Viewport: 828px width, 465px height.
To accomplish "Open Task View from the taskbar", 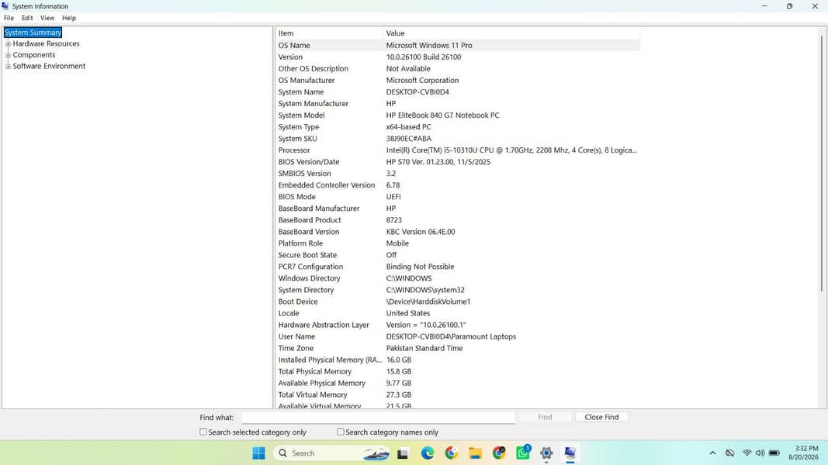I will (403, 453).
